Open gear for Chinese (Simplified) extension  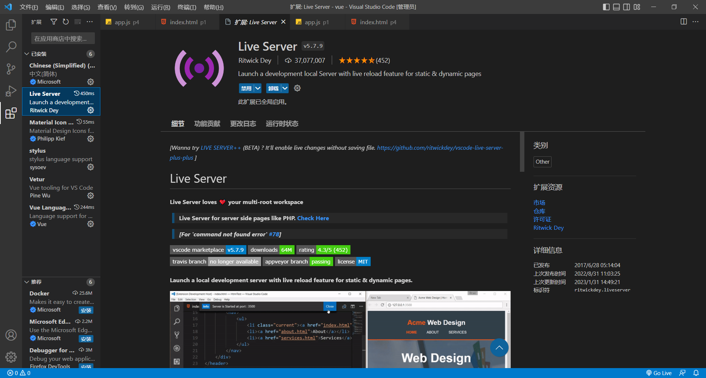tap(90, 82)
